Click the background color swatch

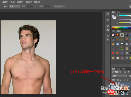click(x=115, y=18)
